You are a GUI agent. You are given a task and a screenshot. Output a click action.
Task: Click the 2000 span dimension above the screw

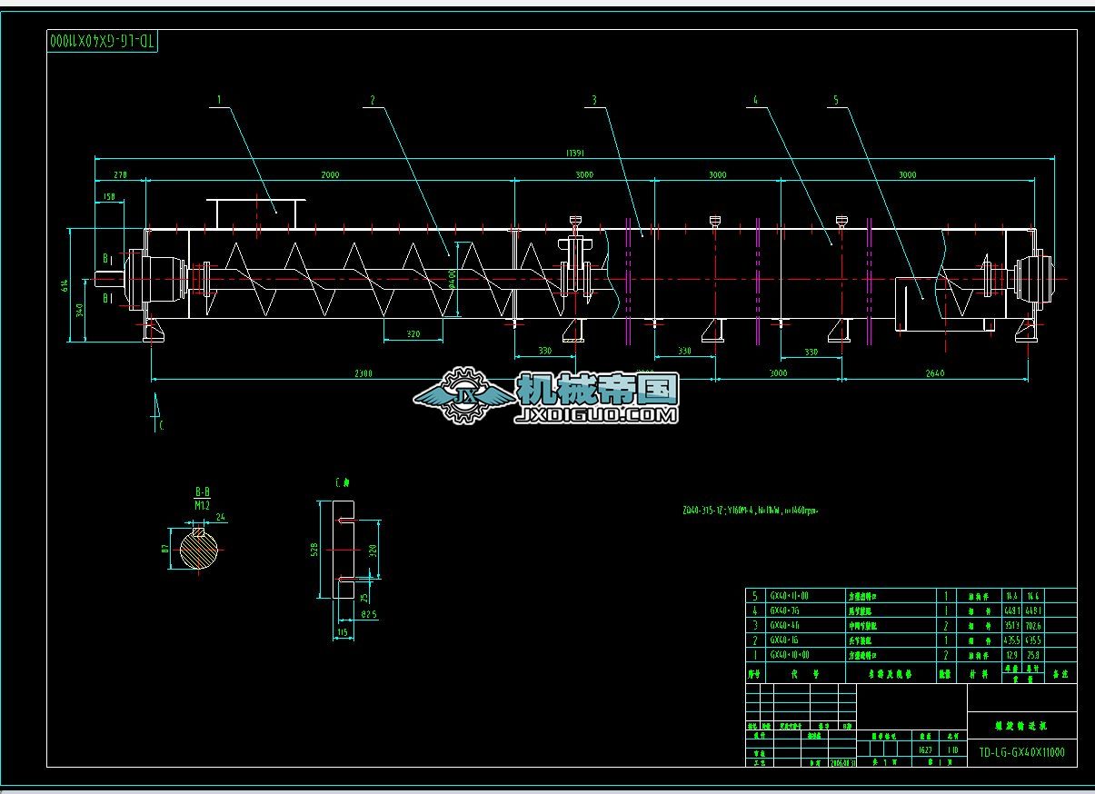point(330,174)
